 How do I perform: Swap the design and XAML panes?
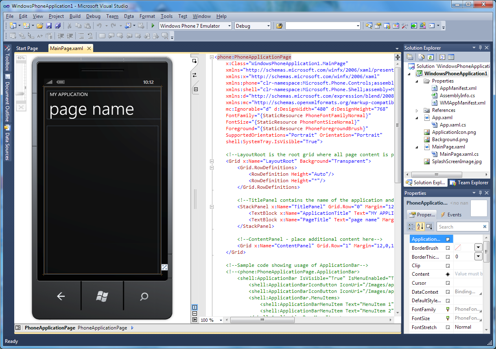point(194,75)
